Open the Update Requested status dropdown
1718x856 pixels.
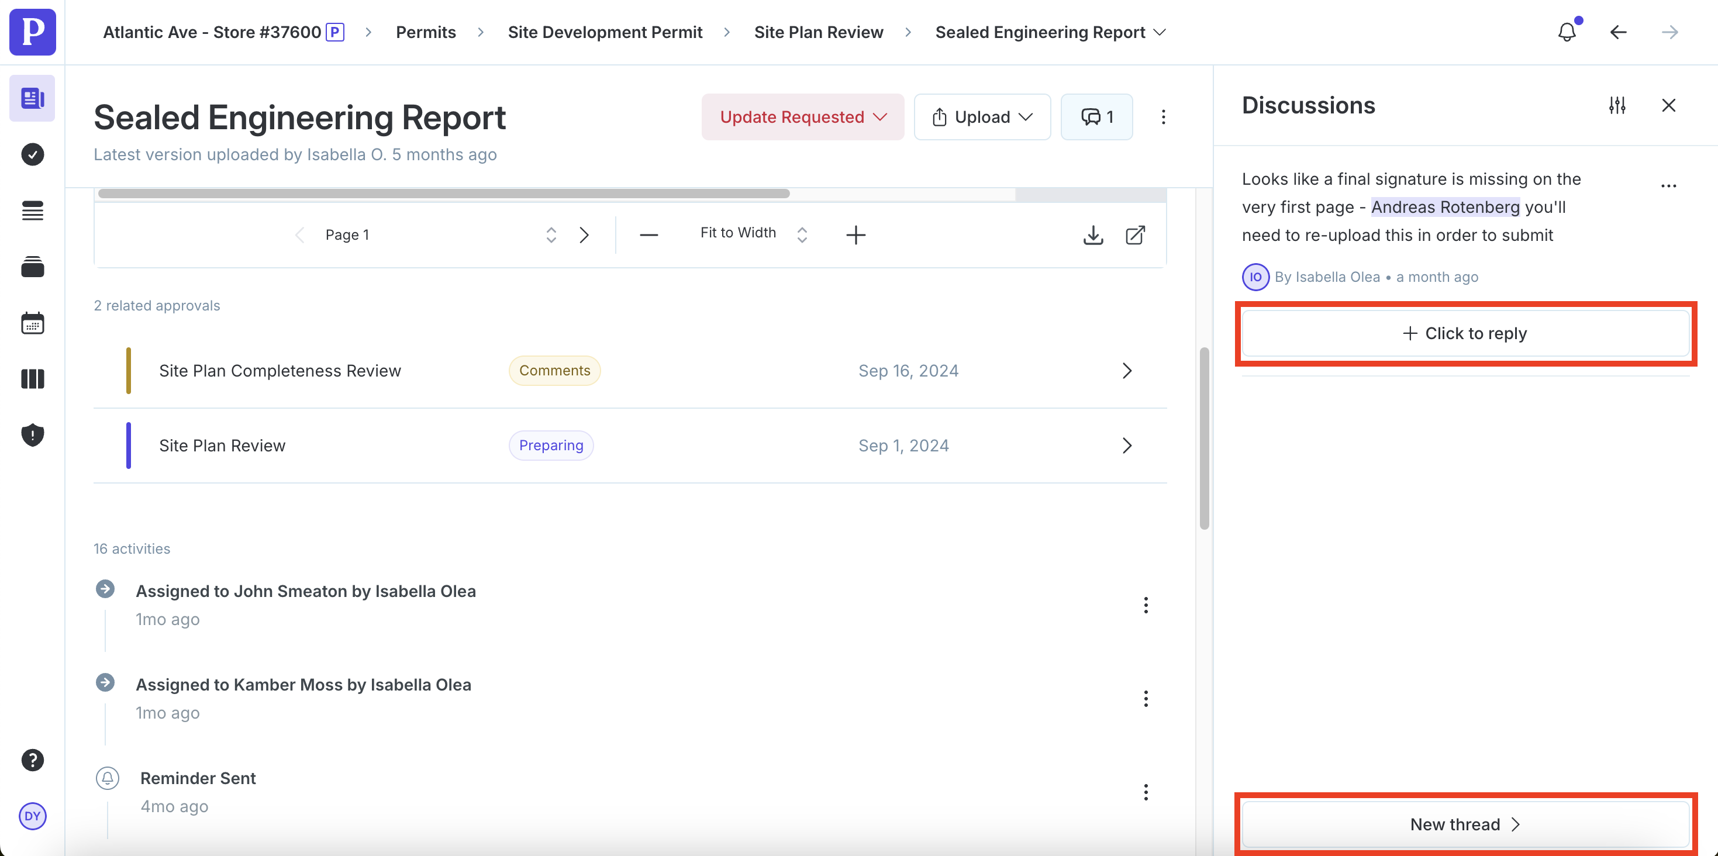pos(802,117)
